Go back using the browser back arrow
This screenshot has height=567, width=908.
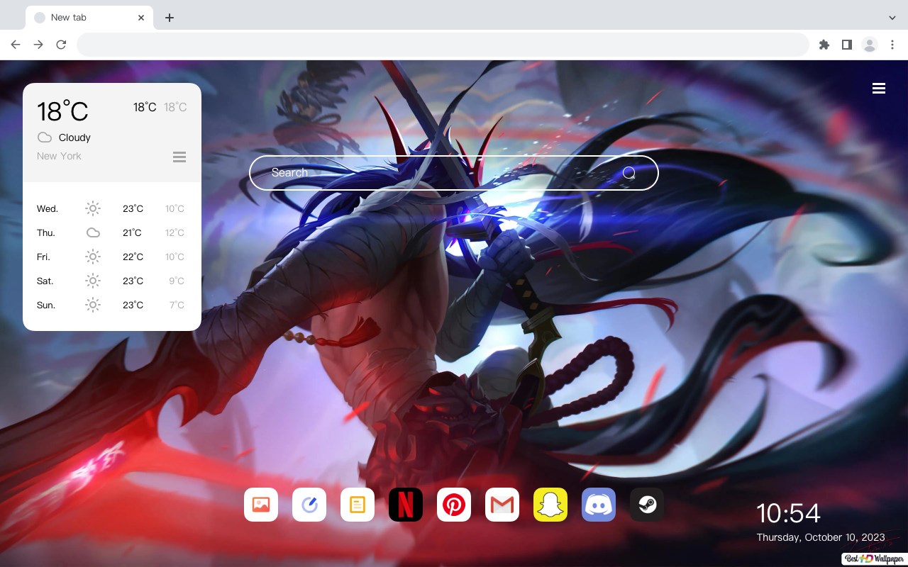[16, 45]
